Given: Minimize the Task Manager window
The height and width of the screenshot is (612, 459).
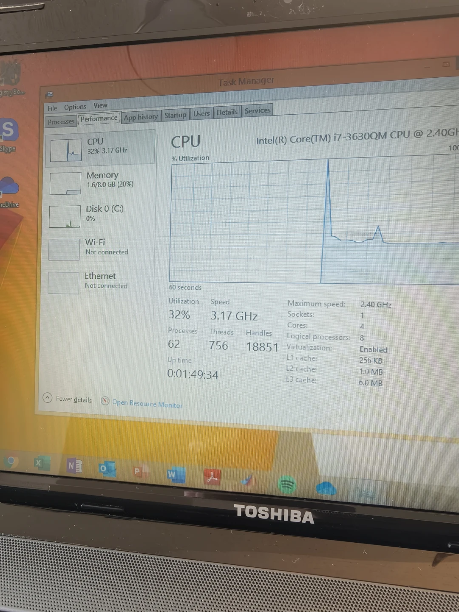Looking at the screenshot, I should pyautogui.click(x=427, y=67).
